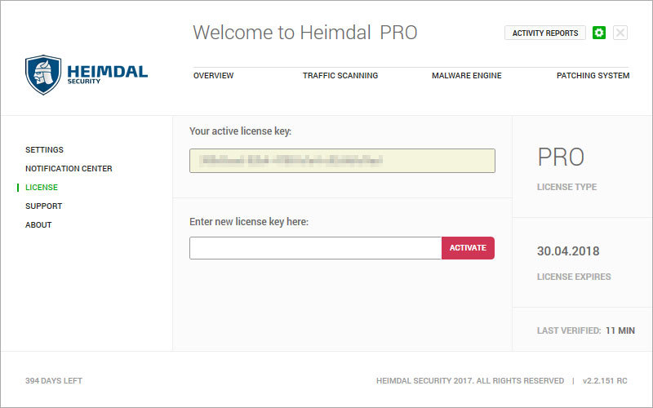The height and width of the screenshot is (408, 653).
Task: Select the Patching System tab
Action: point(593,76)
